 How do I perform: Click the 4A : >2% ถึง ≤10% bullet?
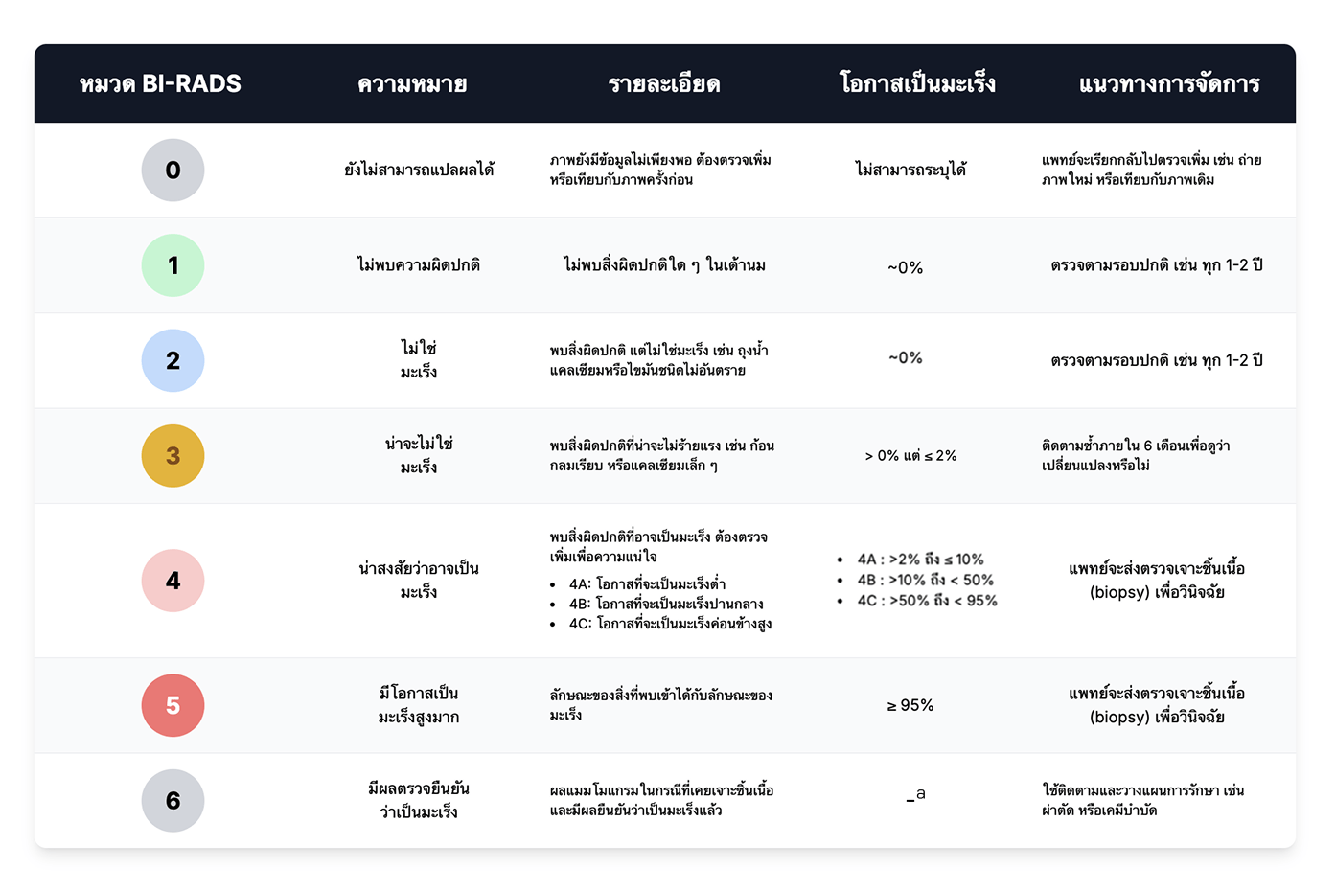click(x=920, y=560)
